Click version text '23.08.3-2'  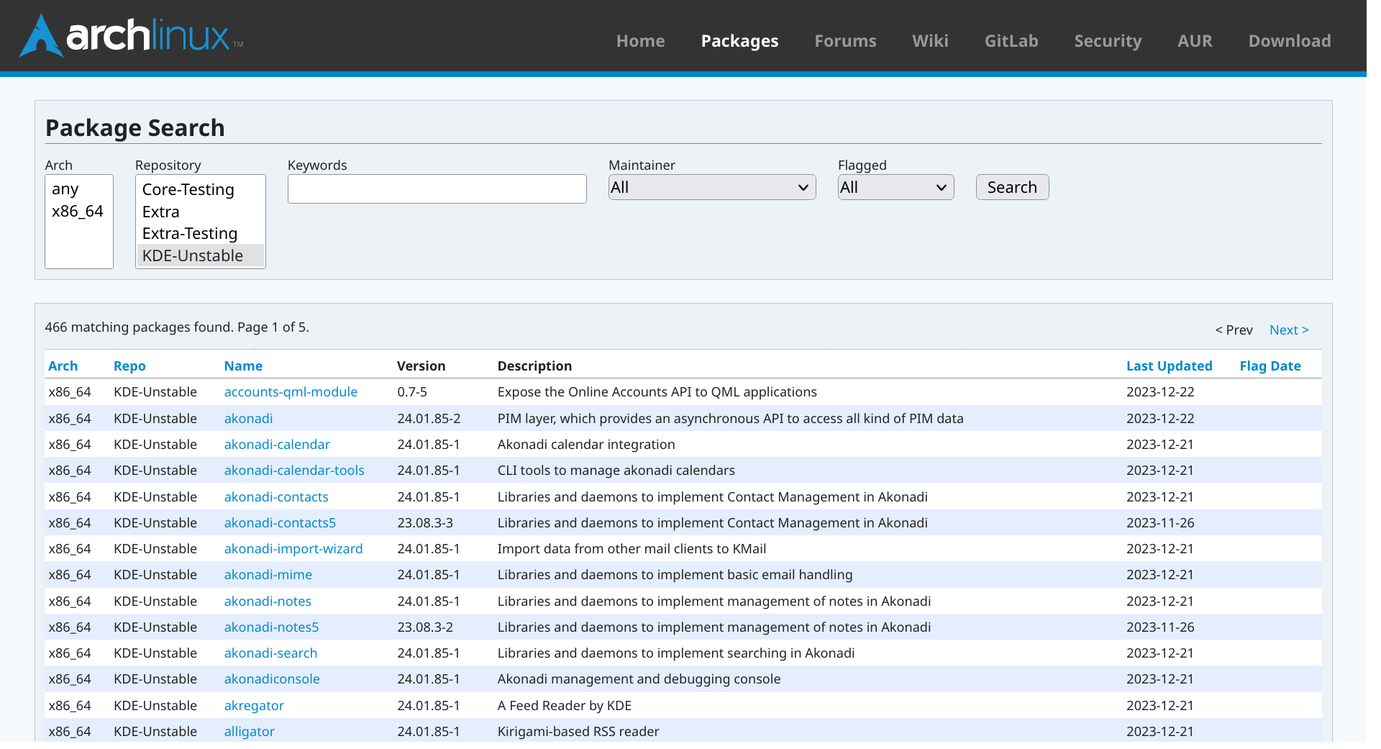pos(425,627)
